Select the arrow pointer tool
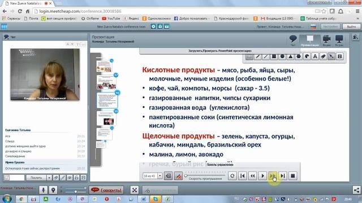 331,56
